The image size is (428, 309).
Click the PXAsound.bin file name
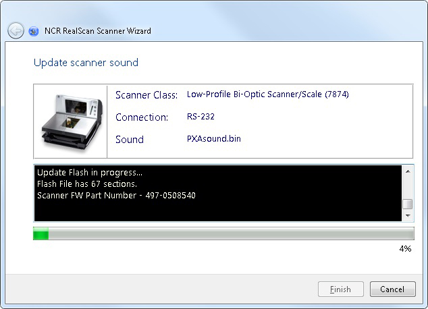click(x=213, y=139)
